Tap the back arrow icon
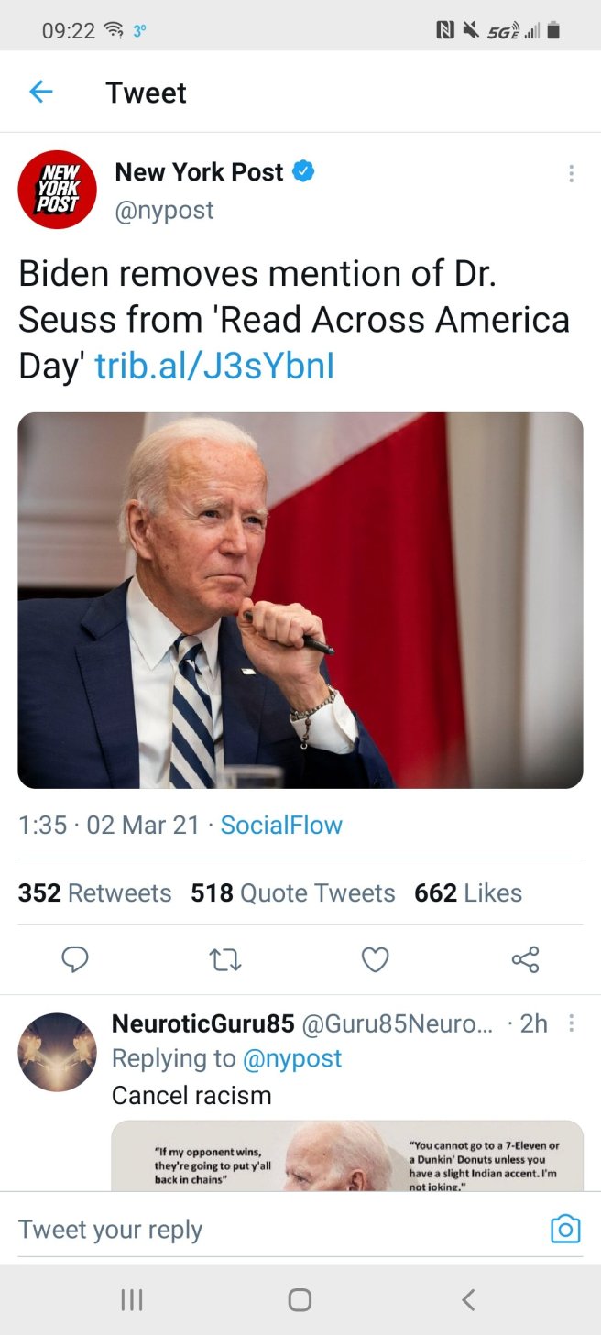Image resolution: width=601 pixels, height=1335 pixels. click(x=41, y=92)
